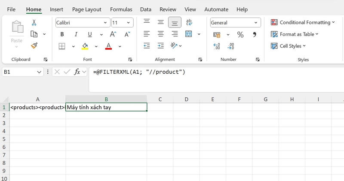Toggle Underline formatting
Image resolution: width=344 pixels, height=181 pixels.
click(x=90, y=34)
